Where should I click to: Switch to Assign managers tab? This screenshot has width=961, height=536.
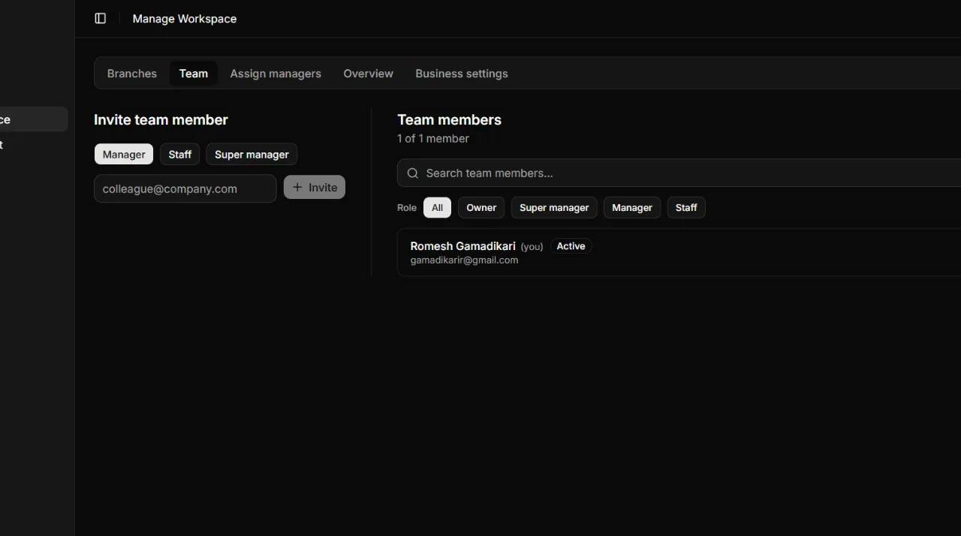(276, 74)
